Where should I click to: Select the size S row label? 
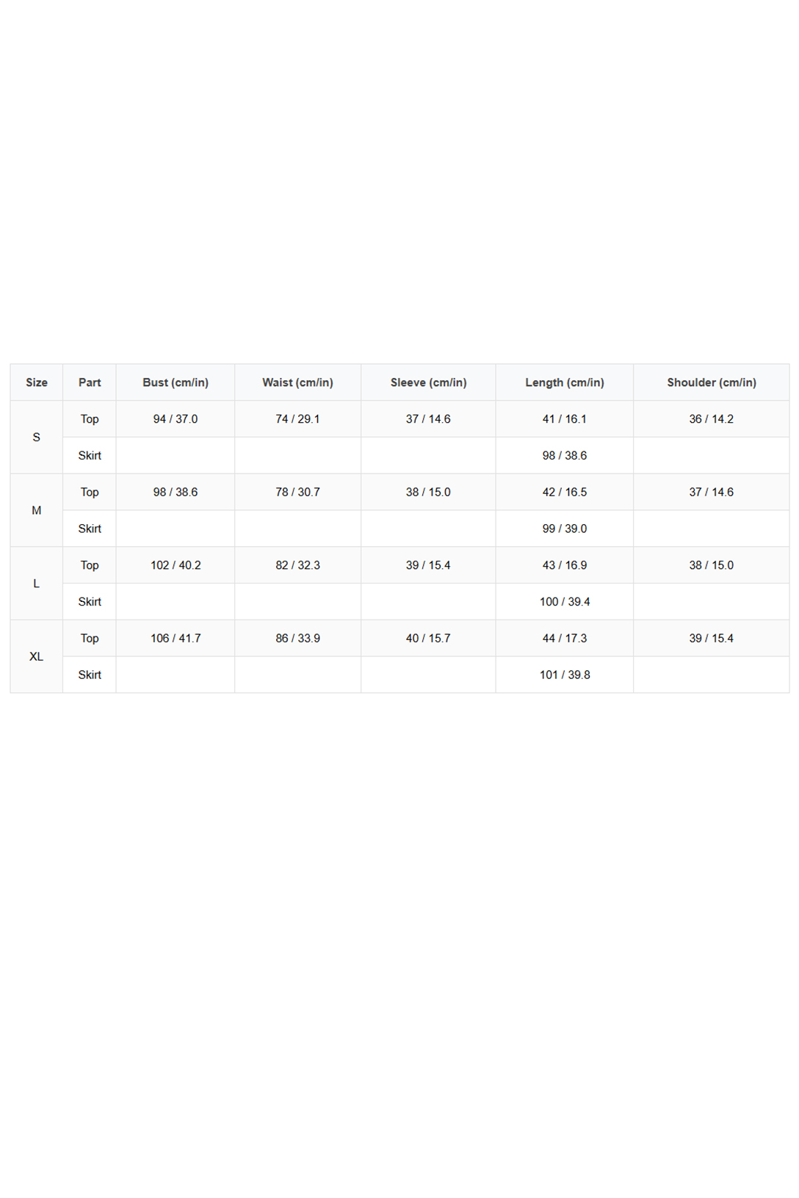(37, 438)
